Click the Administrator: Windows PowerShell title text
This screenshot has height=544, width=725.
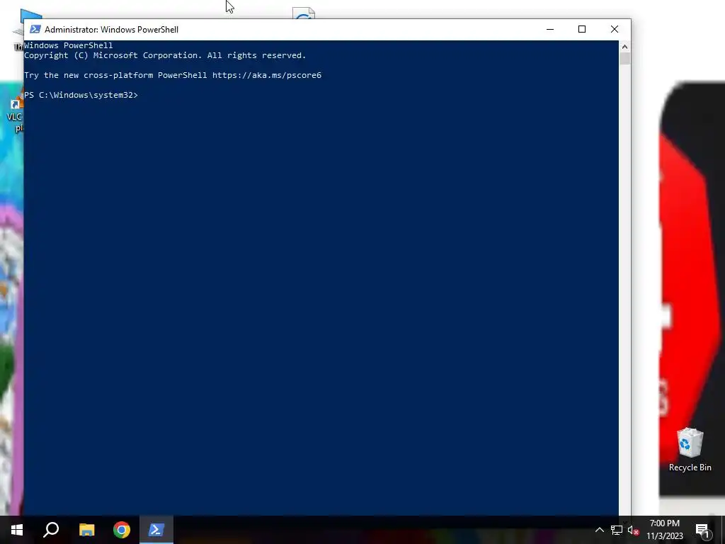111,29
